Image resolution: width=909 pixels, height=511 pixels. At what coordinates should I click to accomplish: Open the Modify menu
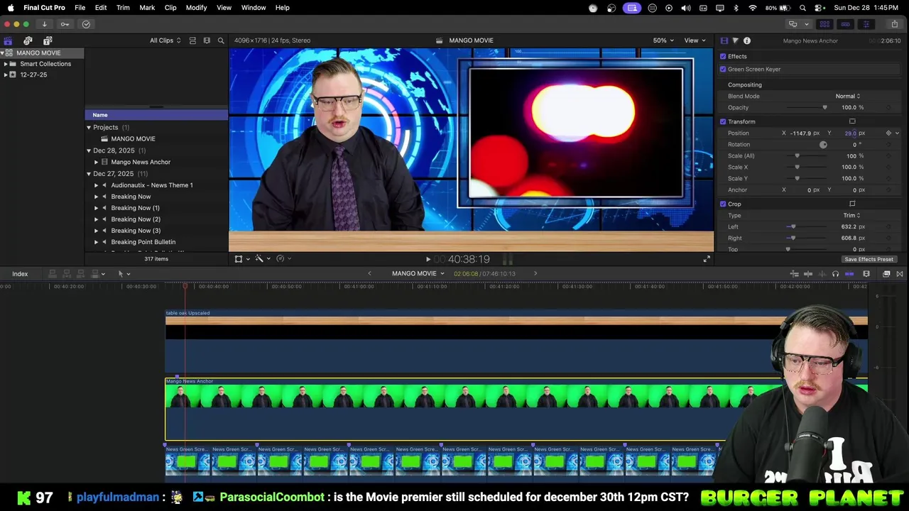coord(196,7)
